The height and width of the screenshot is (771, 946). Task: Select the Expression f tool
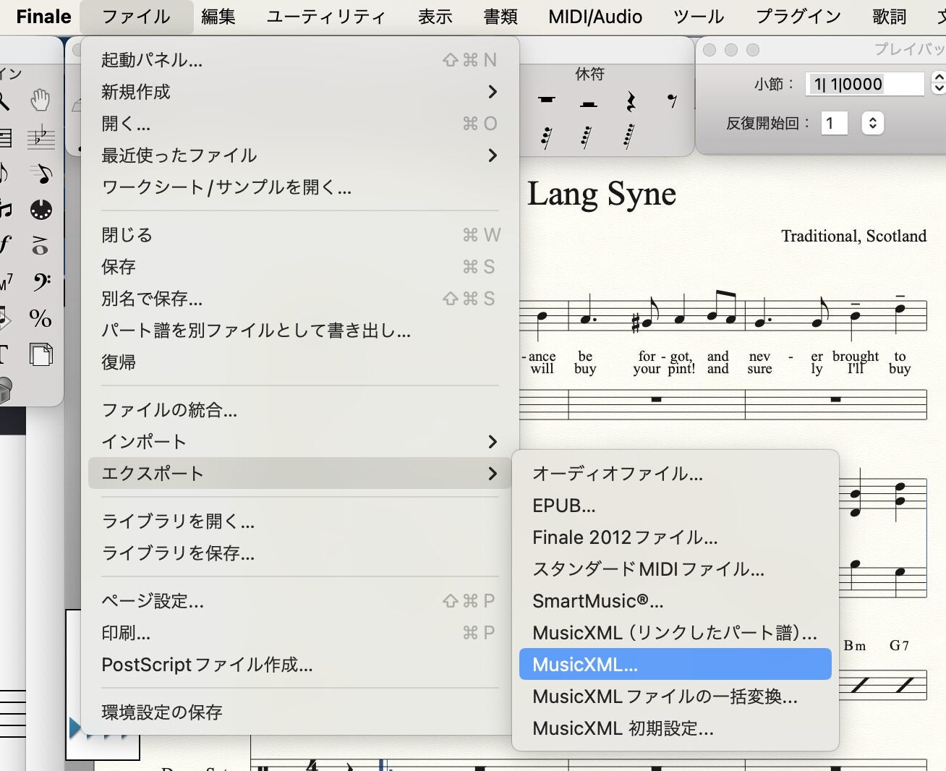(5, 244)
